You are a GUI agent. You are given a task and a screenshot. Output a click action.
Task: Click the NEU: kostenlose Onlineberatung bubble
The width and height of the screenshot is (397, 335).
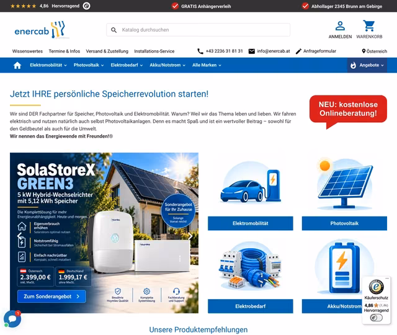[x=348, y=109]
